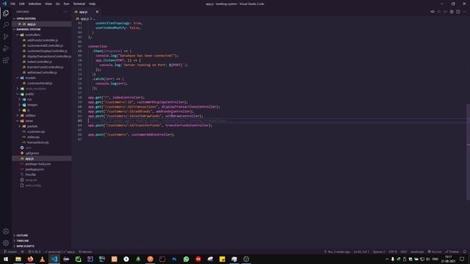Screen dimensions: 470x264
Task: Open the Edit menu
Action: click(x=21, y=4)
